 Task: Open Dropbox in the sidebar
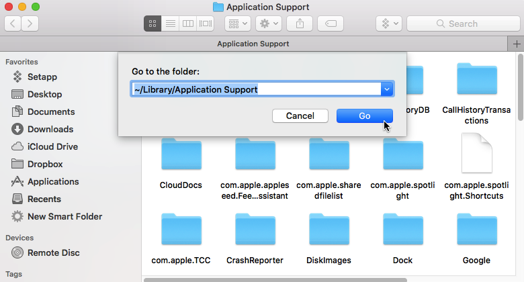click(x=45, y=164)
